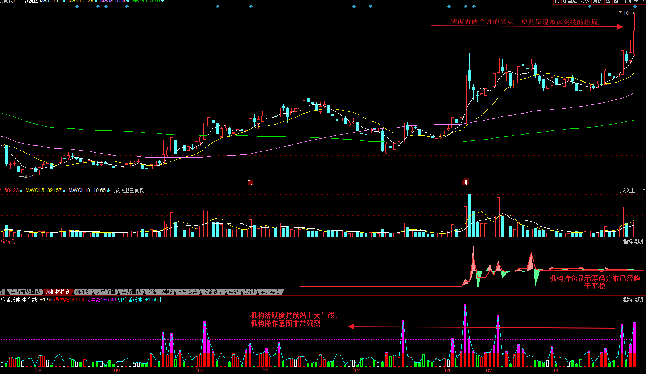Click the 机构活跃度 value arrow indicator
Viewport: 646px width, 374px height.
click(x=160, y=300)
